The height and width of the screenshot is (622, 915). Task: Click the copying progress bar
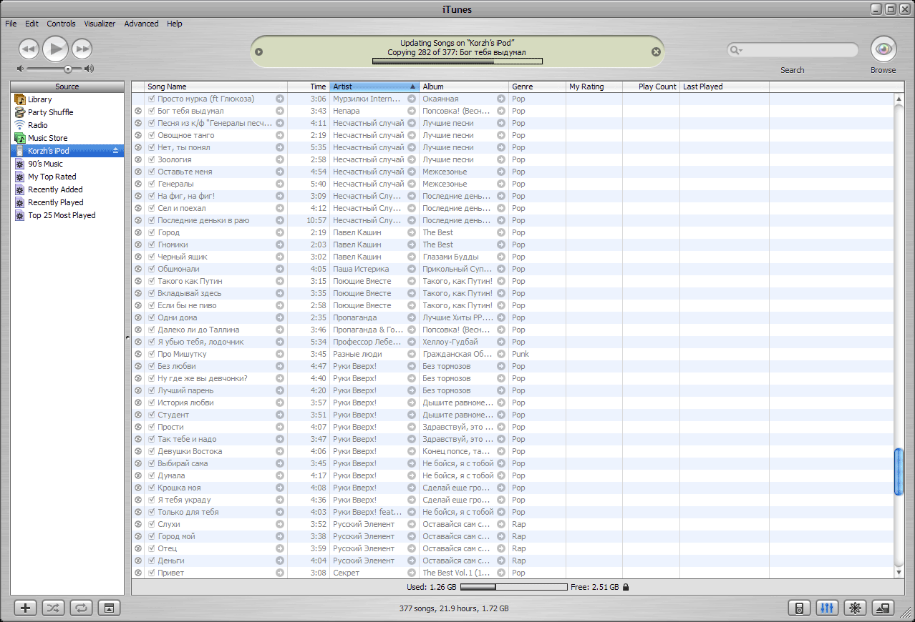click(457, 61)
